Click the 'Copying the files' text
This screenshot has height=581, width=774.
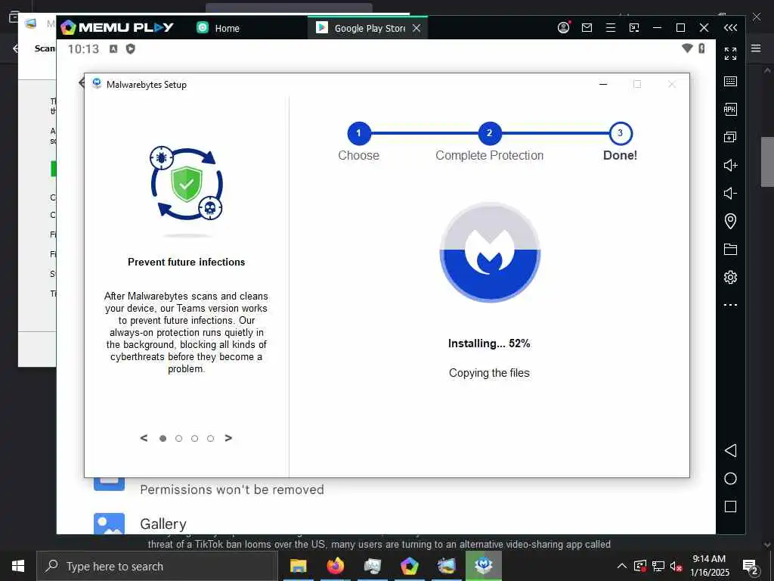click(489, 373)
